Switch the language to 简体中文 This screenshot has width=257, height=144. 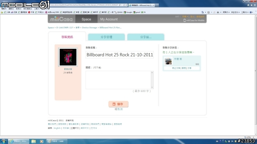pos(85,128)
